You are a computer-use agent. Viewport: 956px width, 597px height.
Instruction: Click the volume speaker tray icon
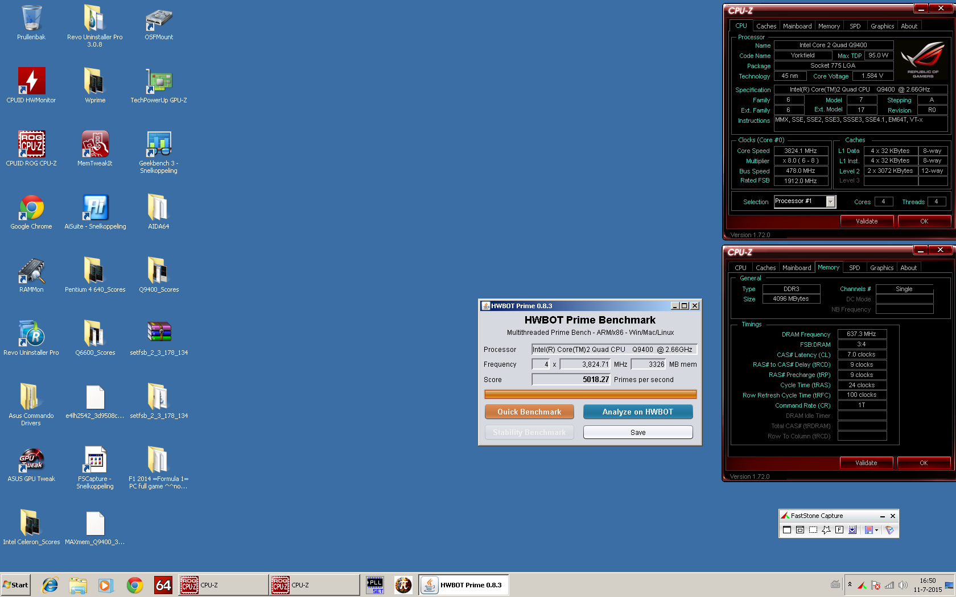click(x=903, y=585)
